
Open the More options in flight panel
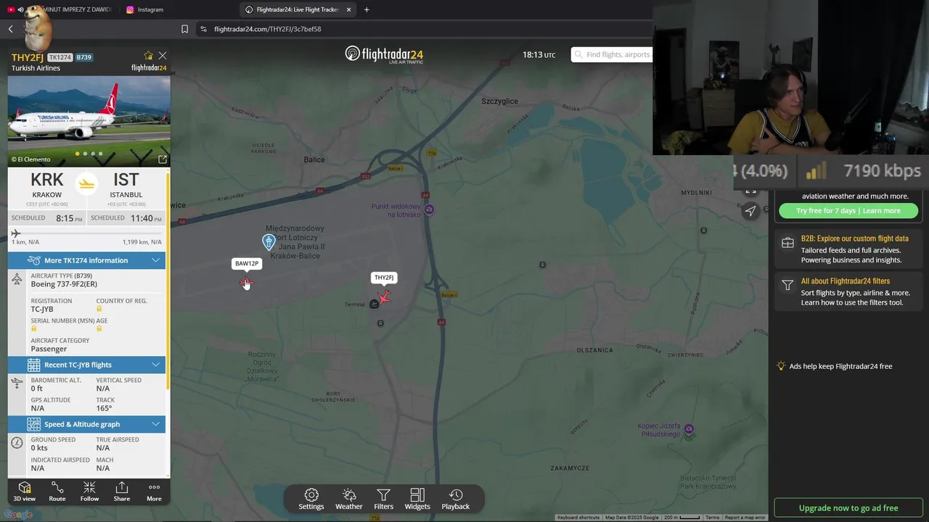point(154,492)
